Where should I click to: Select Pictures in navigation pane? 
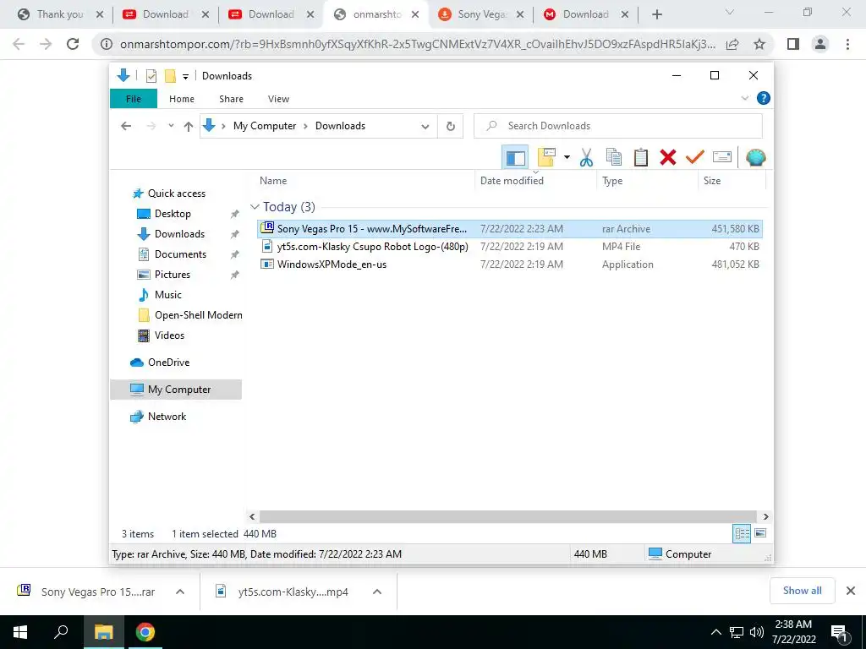click(x=172, y=275)
